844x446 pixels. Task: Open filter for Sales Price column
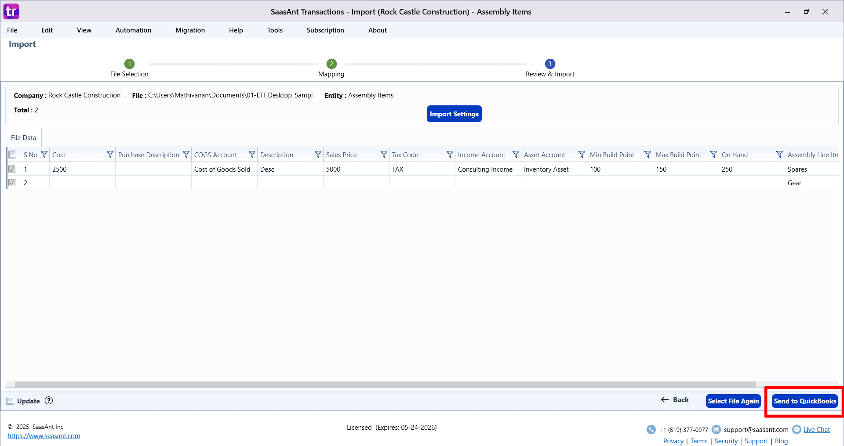coord(384,155)
